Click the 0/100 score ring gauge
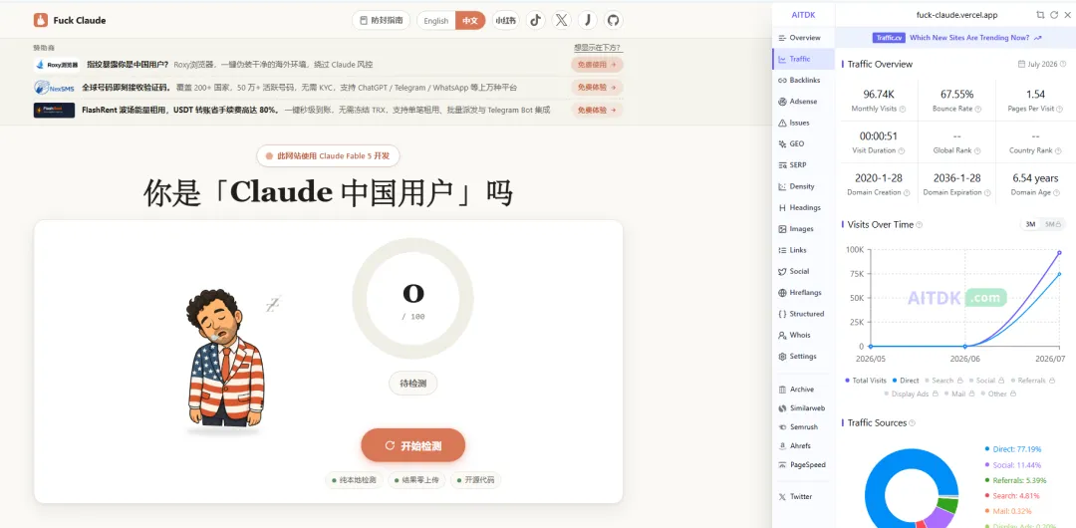Viewport: 1076px width, 528px height. [413, 298]
